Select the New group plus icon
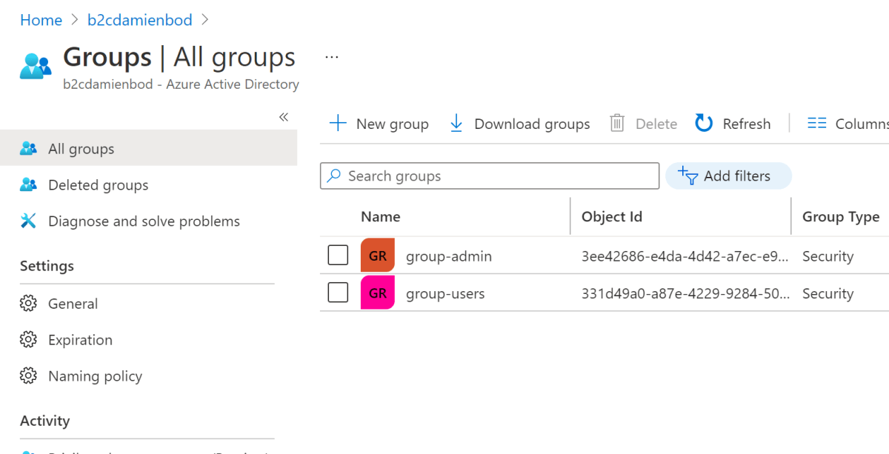Viewport: 889px width, 454px height. pos(339,123)
